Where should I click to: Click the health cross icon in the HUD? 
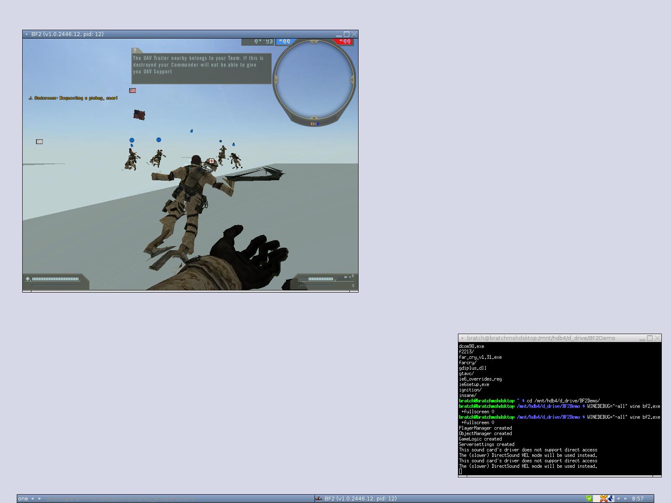[28, 279]
